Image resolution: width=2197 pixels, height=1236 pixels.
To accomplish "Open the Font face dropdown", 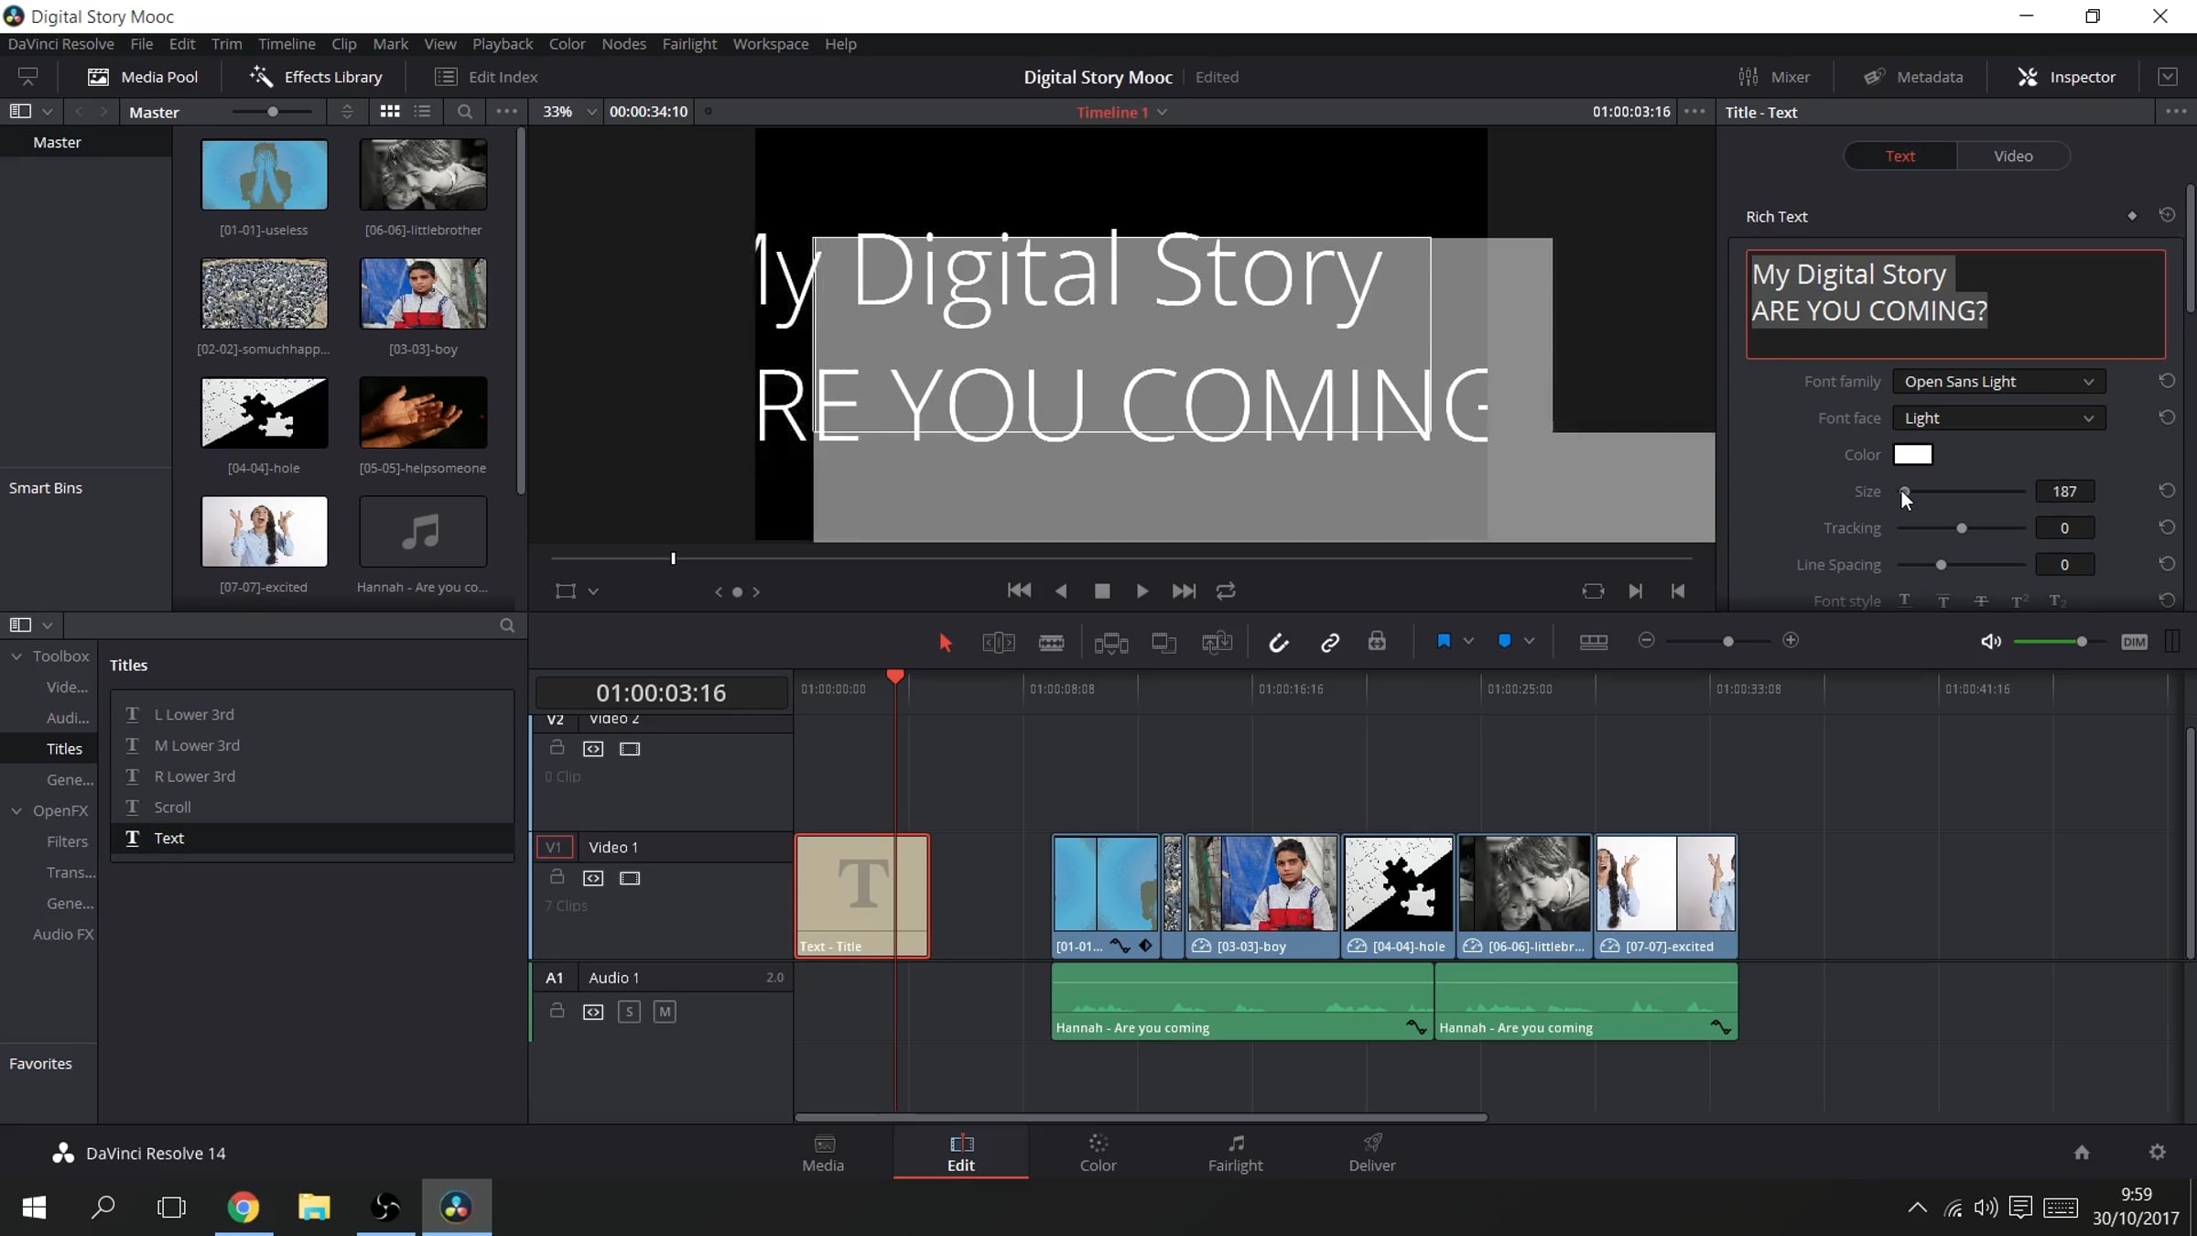I will pos(1998,418).
